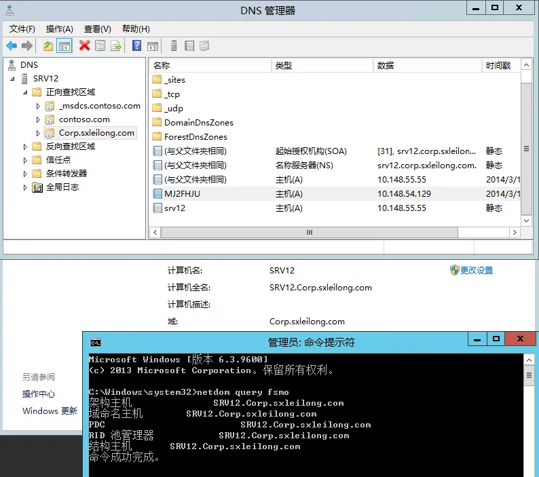This screenshot has width=539, height=477.
Task: Open the 查看(V) menu
Action: (97, 29)
